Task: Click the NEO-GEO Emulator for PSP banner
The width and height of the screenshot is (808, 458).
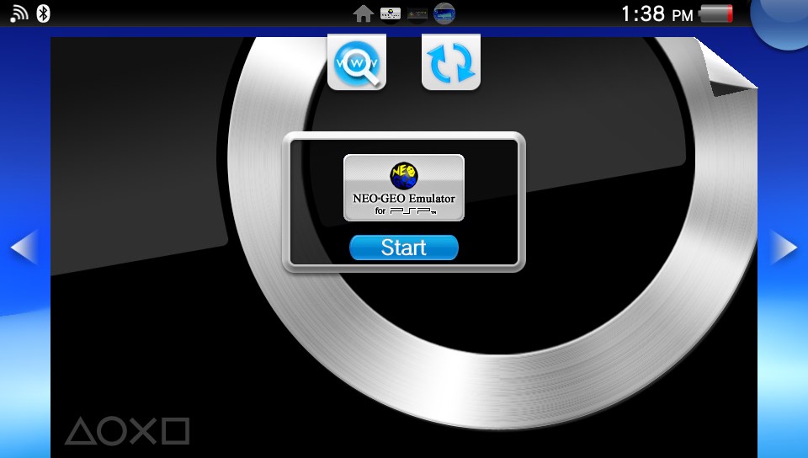Action: point(403,188)
